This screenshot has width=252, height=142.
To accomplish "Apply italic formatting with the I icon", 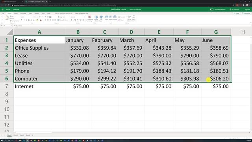I will point(24,20).
